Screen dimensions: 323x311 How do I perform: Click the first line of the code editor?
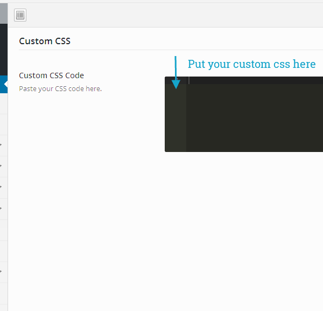click(x=253, y=80)
